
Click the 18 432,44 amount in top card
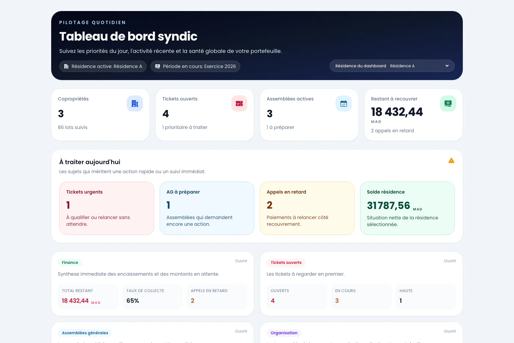397,112
